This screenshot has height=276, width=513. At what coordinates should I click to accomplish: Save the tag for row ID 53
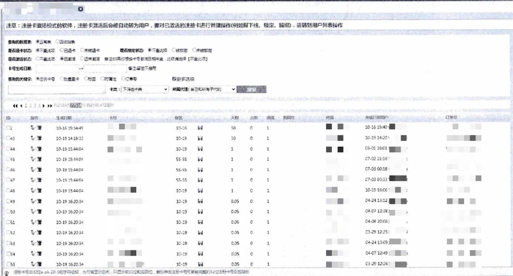[200, 243]
